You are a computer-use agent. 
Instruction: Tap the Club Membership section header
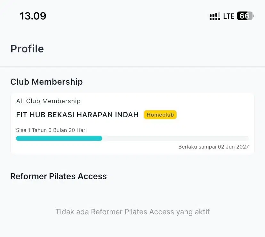pos(46,82)
